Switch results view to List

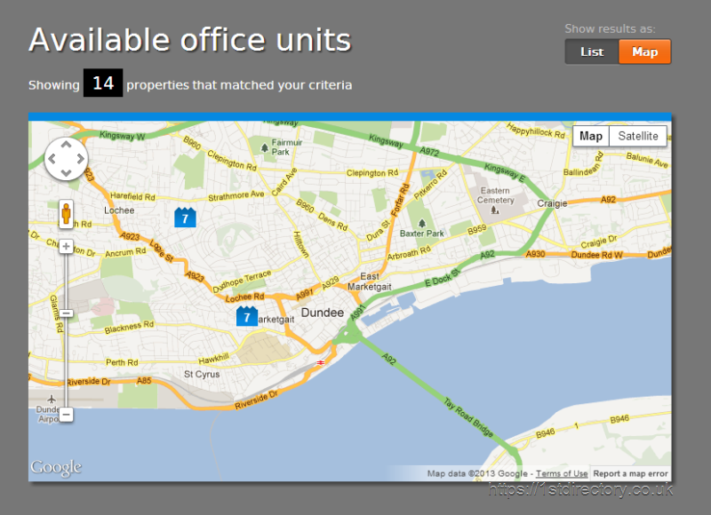(592, 51)
